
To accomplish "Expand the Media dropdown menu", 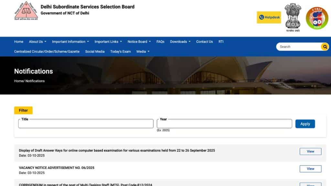I will pyautogui.click(x=143, y=52).
